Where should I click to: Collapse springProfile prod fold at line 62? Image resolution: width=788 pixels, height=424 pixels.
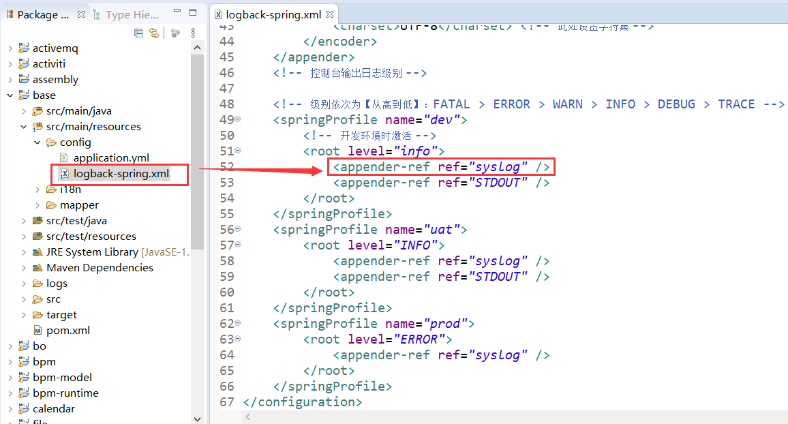click(x=238, y=323)
